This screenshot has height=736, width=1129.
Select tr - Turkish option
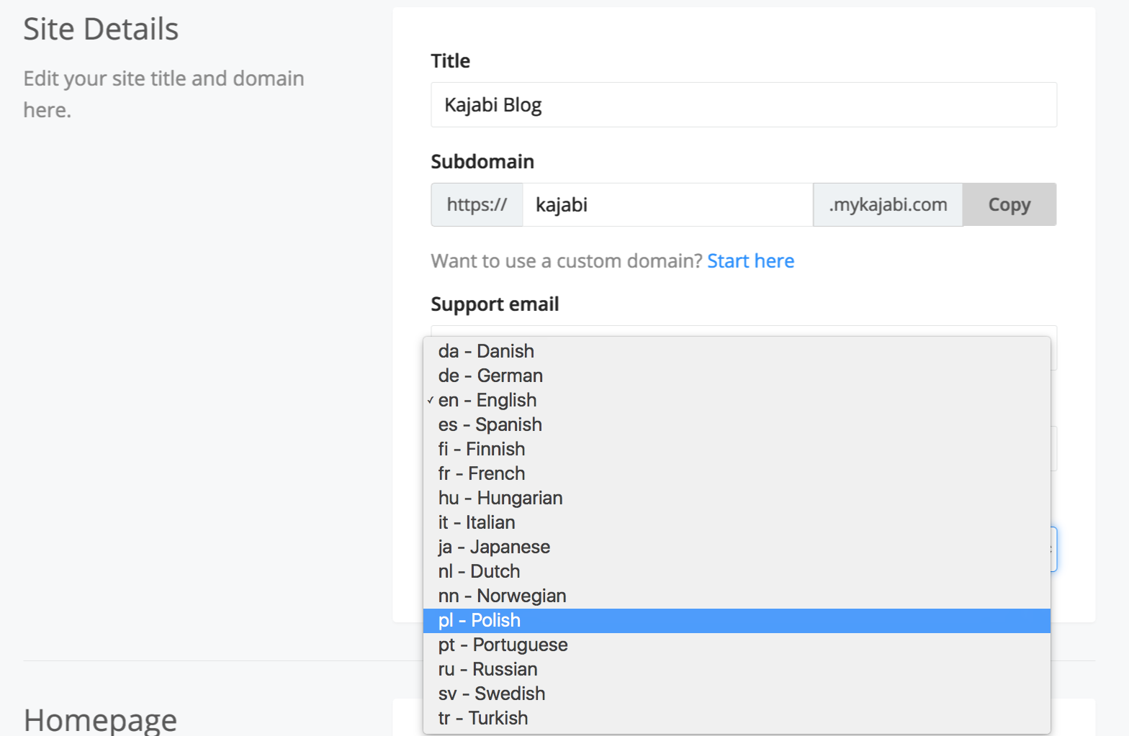[x=737, y=718]
